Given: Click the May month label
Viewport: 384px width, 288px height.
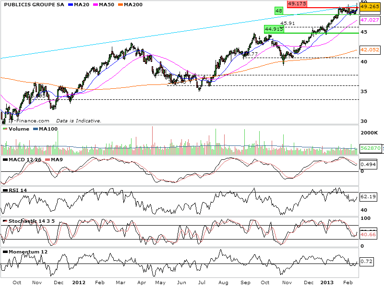Looking at the screenshot, I should coord(160,283).
